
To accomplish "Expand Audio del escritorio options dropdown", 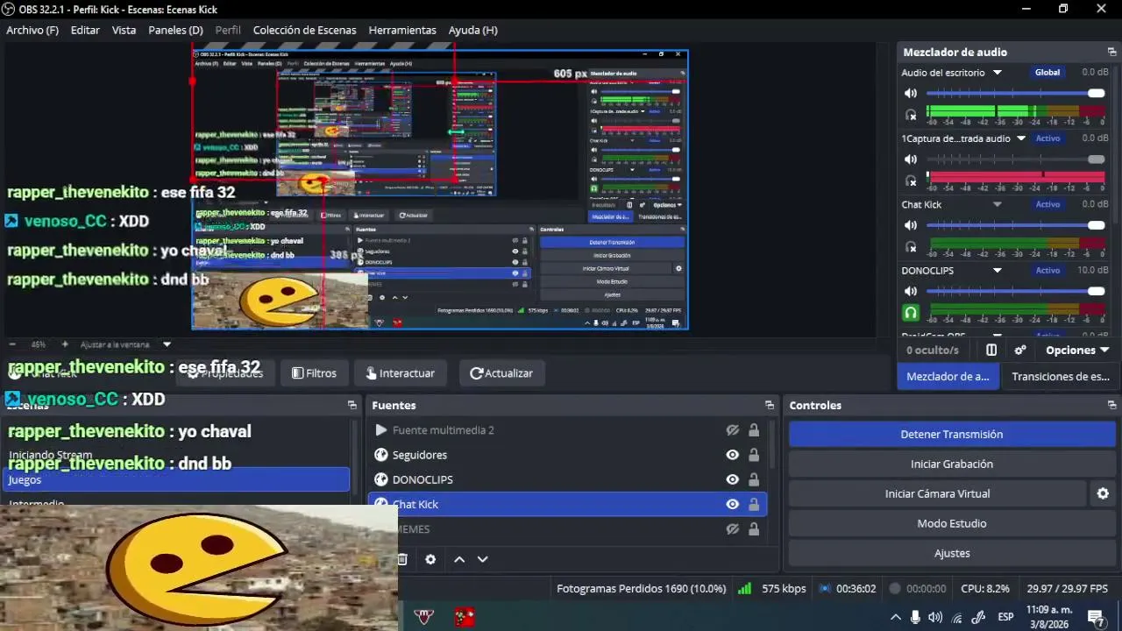I will [x=998, y=73].
